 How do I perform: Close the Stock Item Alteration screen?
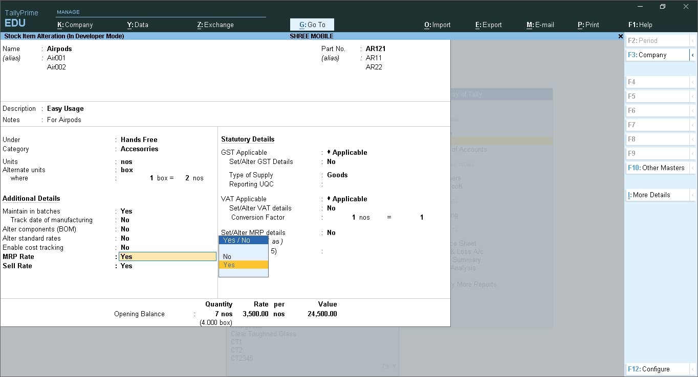[620, 36]
